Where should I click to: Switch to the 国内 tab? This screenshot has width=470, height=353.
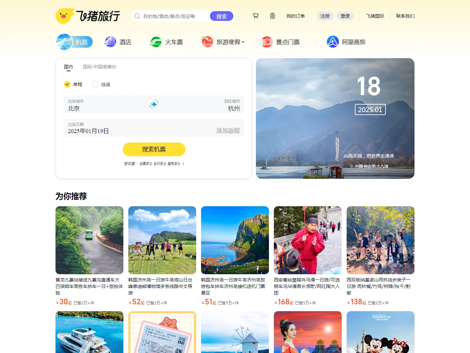point(69,67)
